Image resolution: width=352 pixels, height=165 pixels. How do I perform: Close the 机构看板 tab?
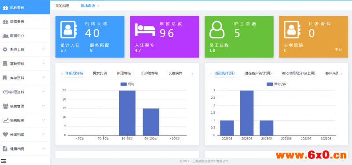tap(98, 6)
